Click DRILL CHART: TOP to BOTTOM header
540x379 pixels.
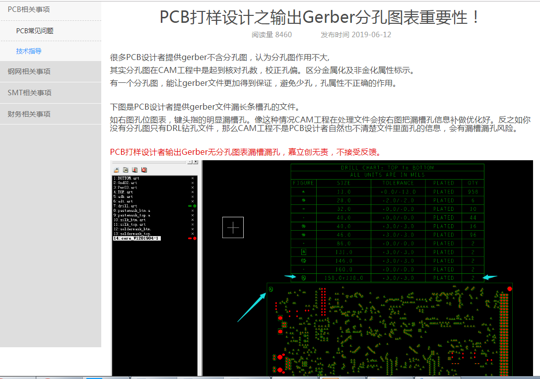[x=388, y=168]
